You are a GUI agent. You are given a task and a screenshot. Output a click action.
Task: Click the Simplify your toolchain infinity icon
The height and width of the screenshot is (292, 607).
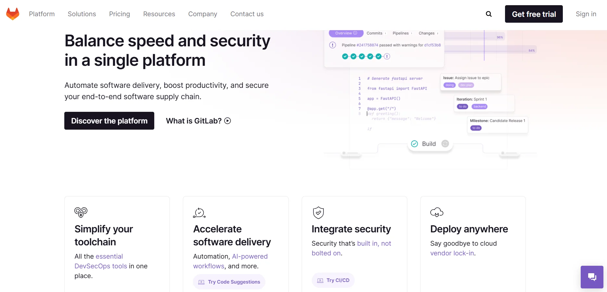tap(81, 212)
